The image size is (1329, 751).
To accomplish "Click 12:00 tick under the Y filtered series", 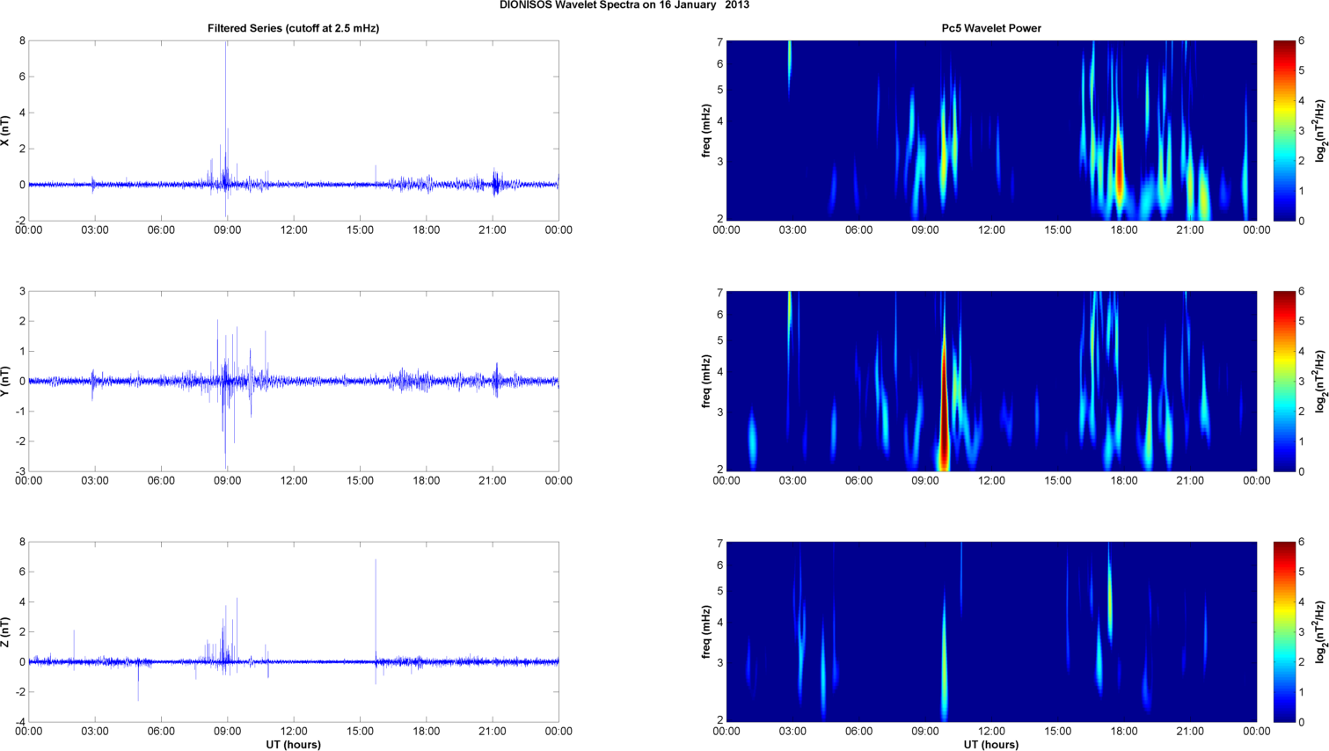I will tap(294, 481).
